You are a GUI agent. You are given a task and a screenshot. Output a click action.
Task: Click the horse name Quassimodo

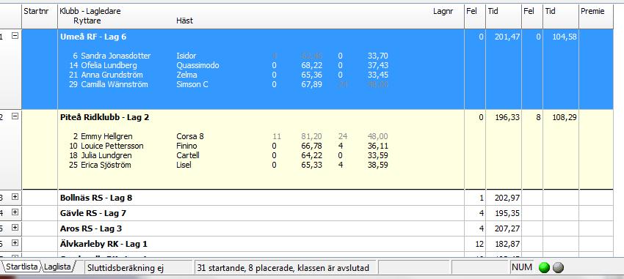pyautogui.click(x=197, y=65)
